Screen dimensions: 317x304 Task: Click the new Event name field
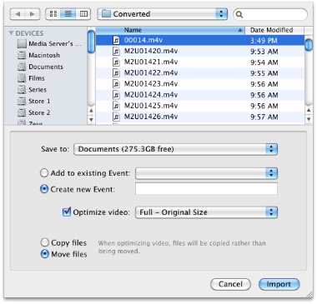pos(206,189)
